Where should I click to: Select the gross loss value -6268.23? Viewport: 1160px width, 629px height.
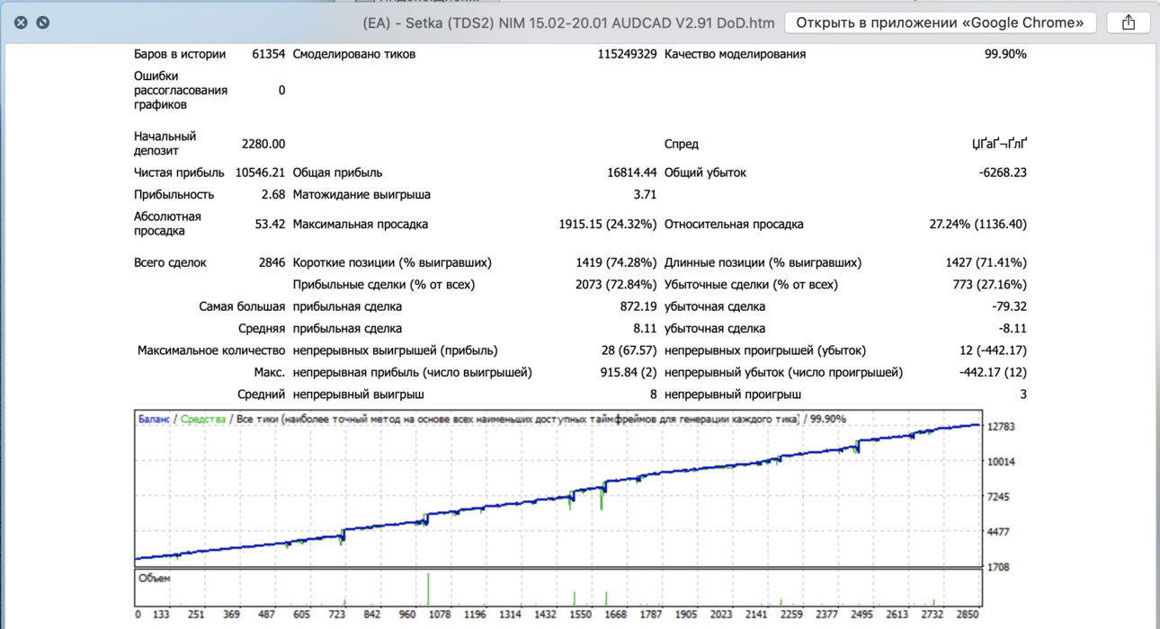(x=1003, y=173)
